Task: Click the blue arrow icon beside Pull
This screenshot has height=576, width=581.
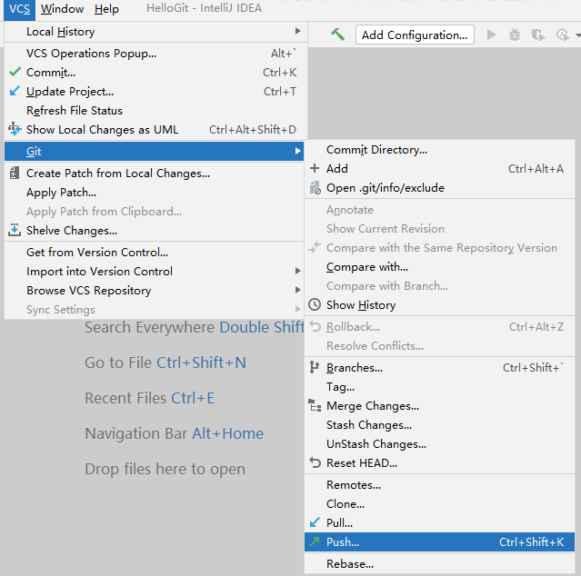Action: coord(315,522)
